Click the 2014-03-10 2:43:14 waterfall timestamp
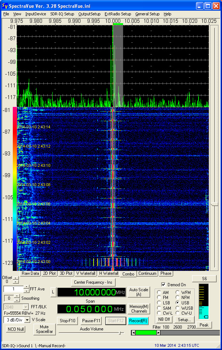This screenshot has width=222, height=350. (34, 127)
